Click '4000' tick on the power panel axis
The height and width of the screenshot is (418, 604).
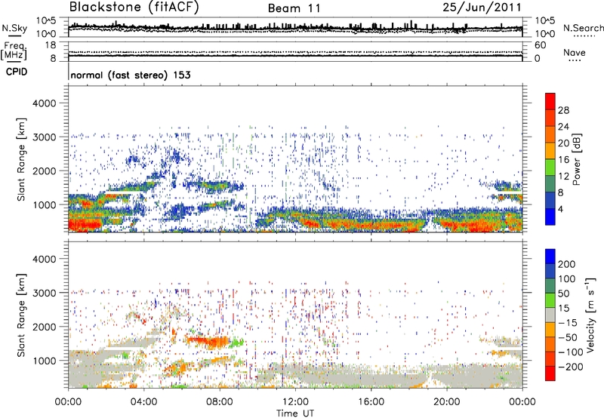[x=44, y=103]
